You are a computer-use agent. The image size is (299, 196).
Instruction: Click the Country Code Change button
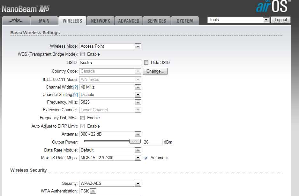pyautogui.click(x=155, y=71)
